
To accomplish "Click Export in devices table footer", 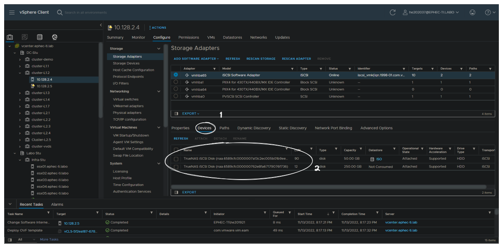I will click(x=189, y=192).
